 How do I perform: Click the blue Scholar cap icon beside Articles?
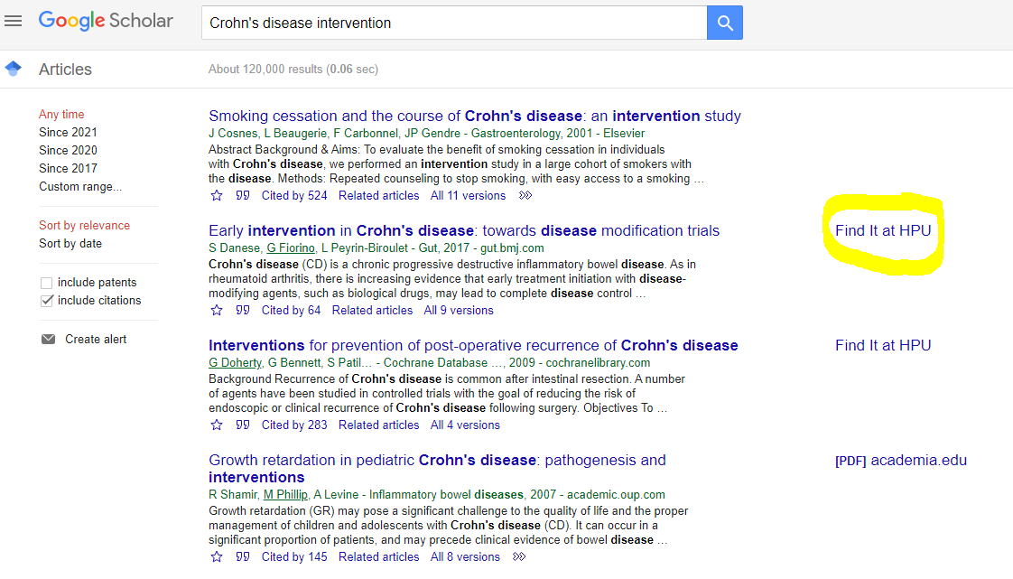pos(13,68)
